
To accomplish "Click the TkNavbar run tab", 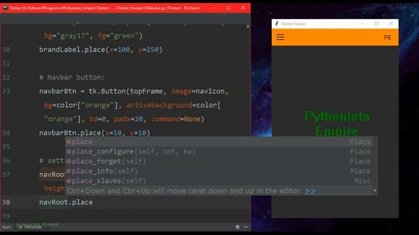I will pyautogui.click(x=30, y=227).
